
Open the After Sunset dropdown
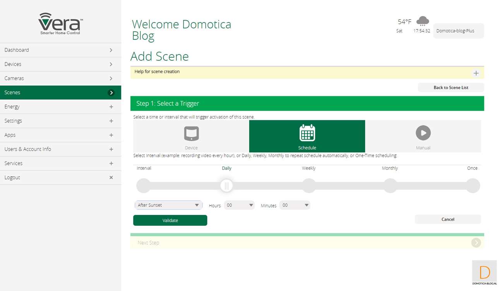(168, 205)
